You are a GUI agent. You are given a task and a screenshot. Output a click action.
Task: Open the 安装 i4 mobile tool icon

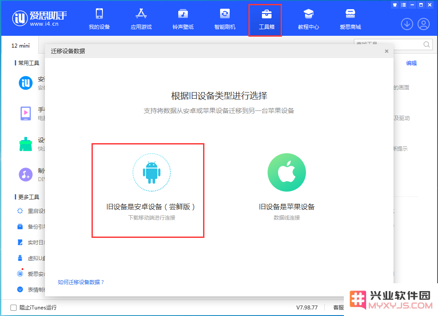click(26, 83)
